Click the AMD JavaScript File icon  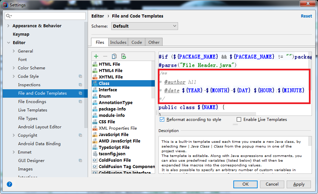(x=95, y=141)
